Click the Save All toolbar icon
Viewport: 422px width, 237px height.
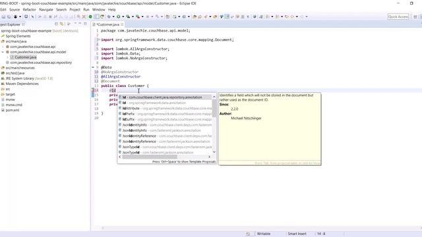click(9, 16)
